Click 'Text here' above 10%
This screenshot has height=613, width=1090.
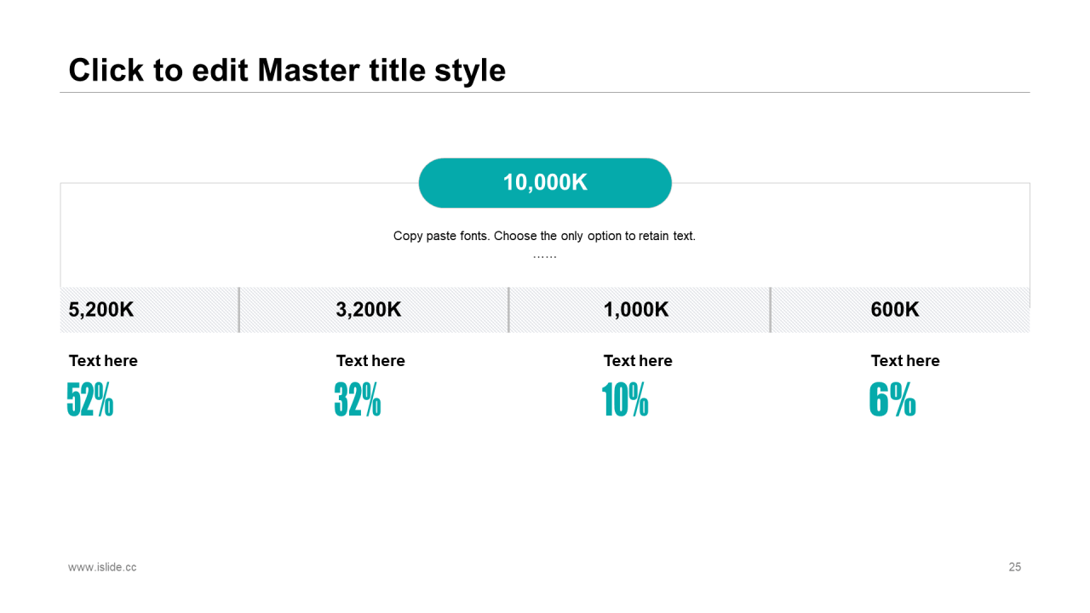tap(638, 361)
